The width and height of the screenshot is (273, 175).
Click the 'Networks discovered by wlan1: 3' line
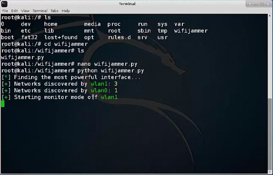point(59,84)
